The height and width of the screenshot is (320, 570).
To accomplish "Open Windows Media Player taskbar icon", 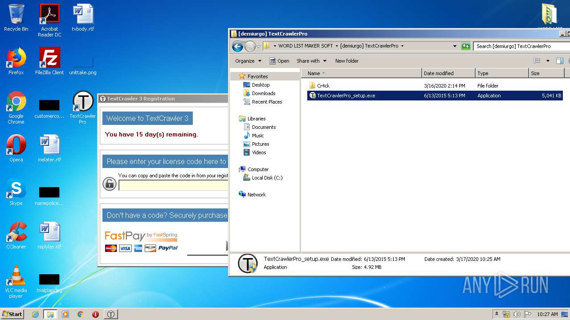I will coord(65,314).
